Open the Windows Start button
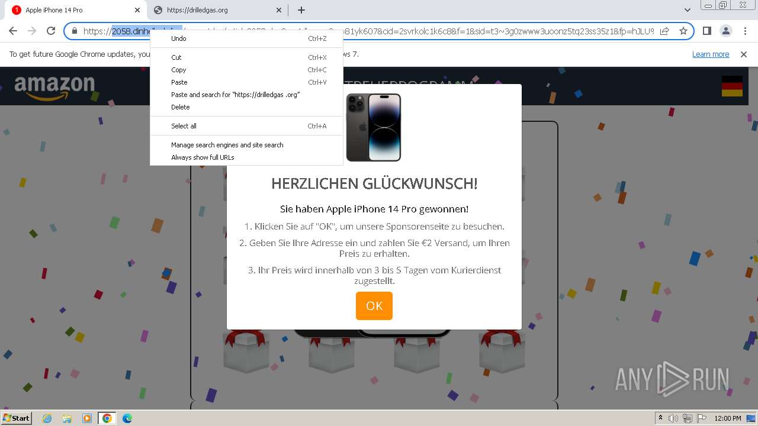The width and height of the screenshot is (758, 426). point(17,418)
